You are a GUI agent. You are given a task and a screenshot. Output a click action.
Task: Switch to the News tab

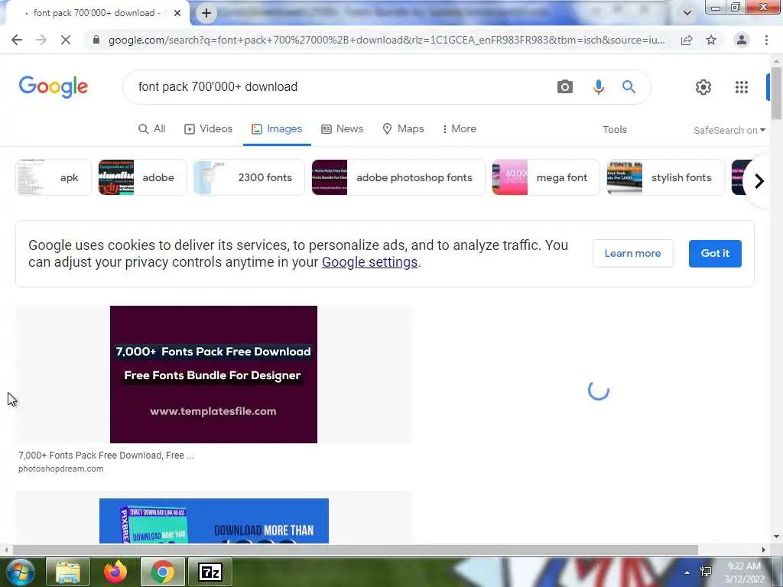coord(342,128)
